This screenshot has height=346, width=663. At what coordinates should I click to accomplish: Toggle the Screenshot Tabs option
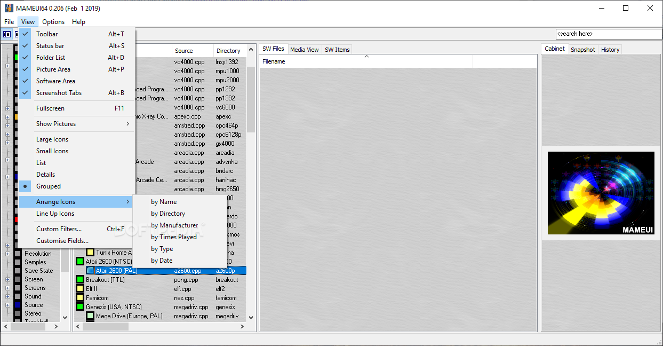(x=77, y=93)
